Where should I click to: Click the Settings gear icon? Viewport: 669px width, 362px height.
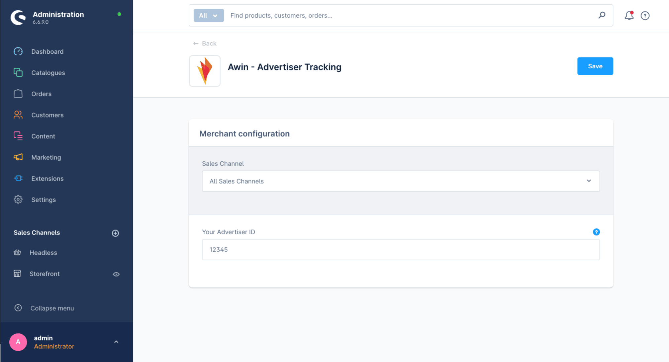(x=18, y=200)
